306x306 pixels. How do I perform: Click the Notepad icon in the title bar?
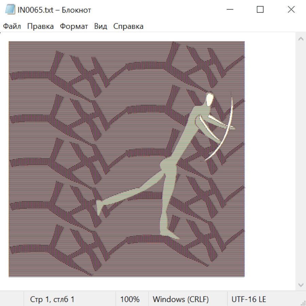(10, 10)
